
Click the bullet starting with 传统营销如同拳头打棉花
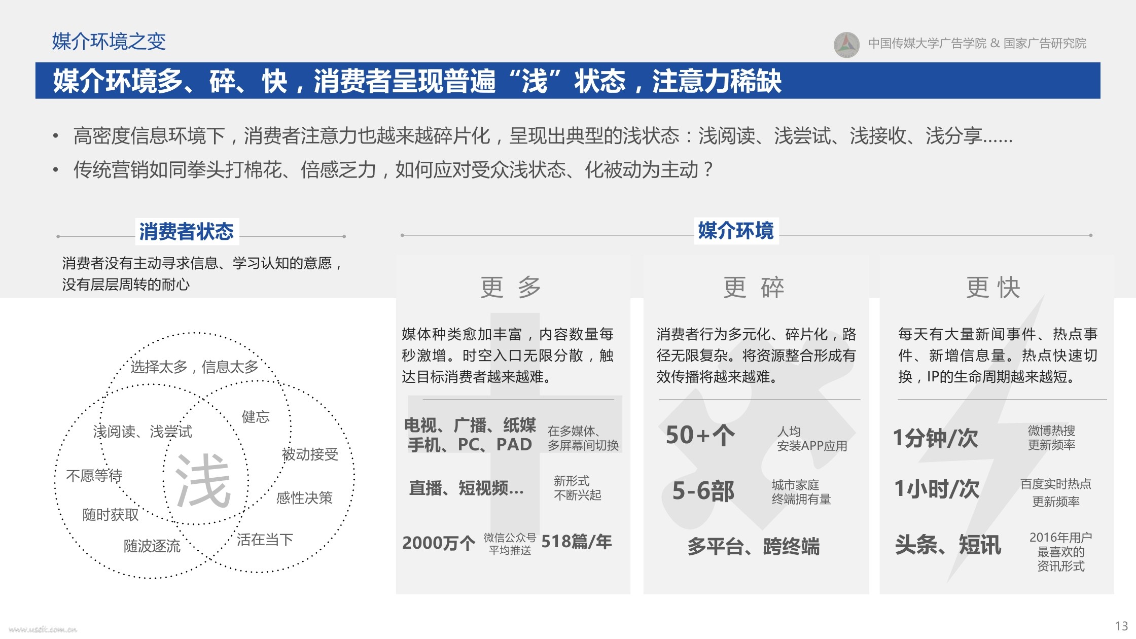coord(394,169)
